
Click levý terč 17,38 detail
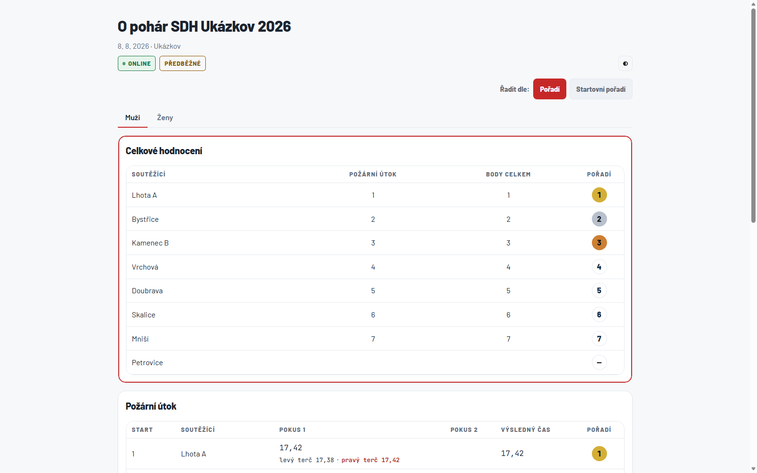coord(307,460)
